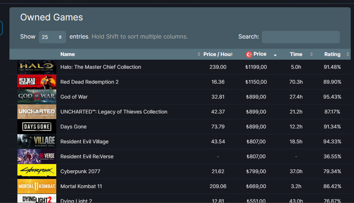Click Cyberpunk 2077 game name
The image size is (354, 203).
[80, 172]
